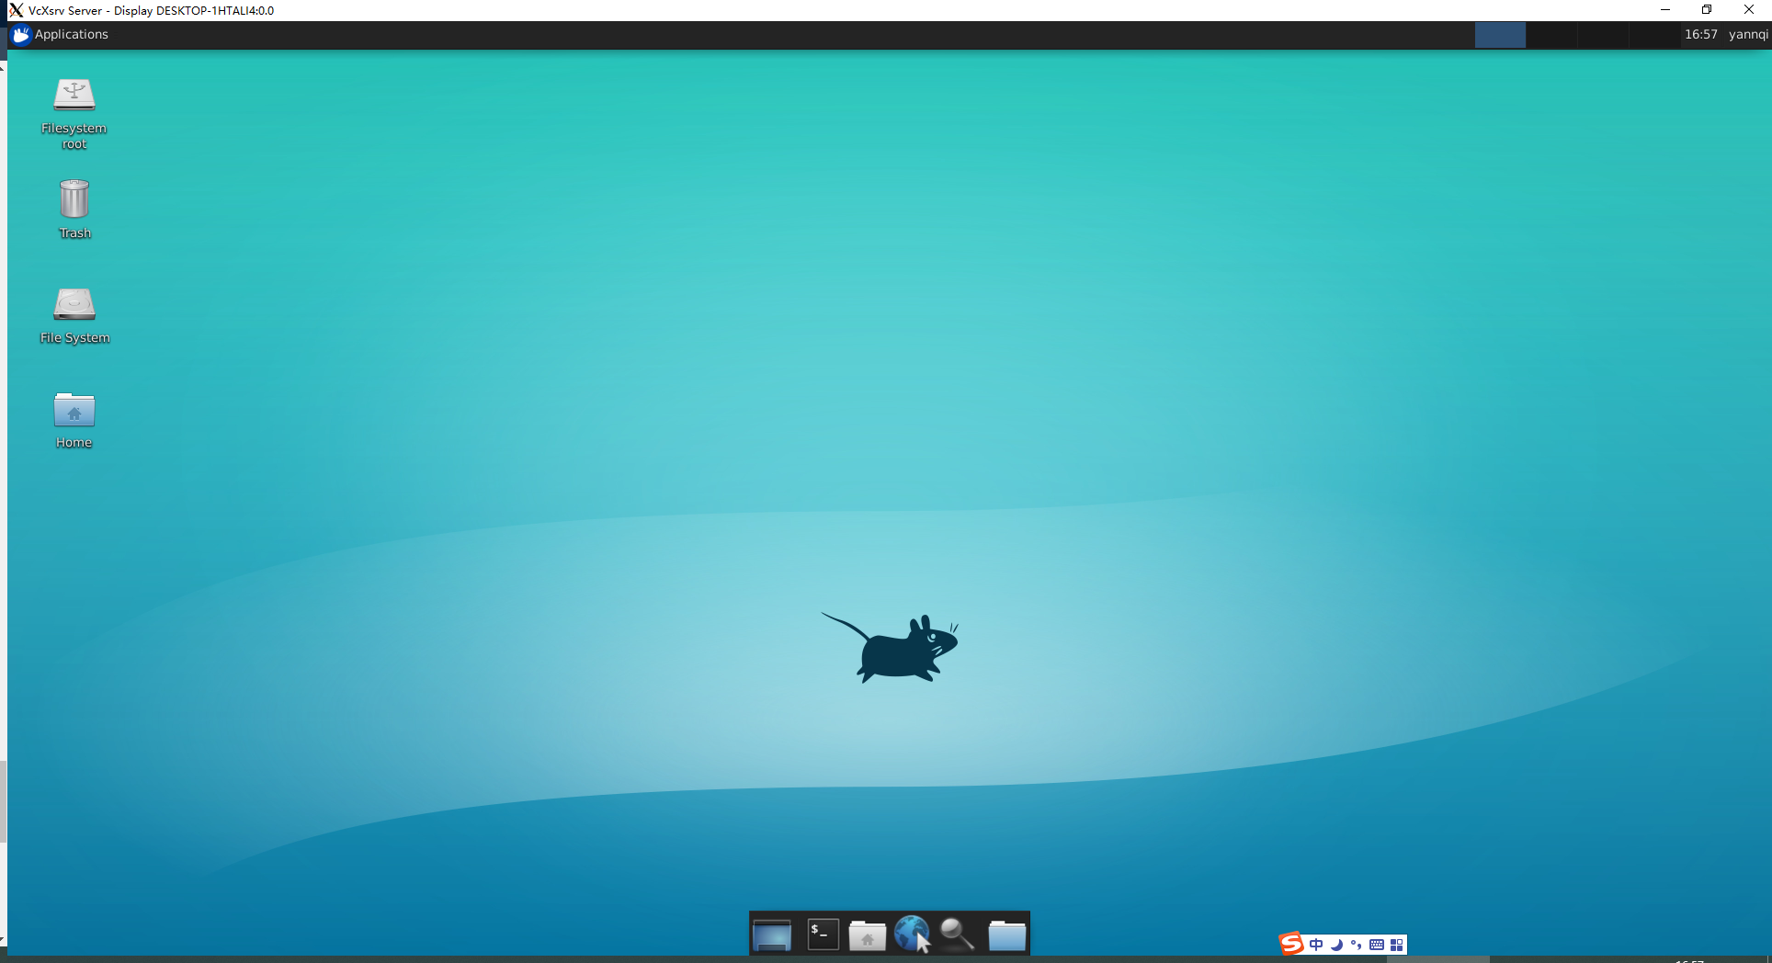The image size is (1772, 963).
Task: Open a terminal from the dock
Action: (822, 934)
